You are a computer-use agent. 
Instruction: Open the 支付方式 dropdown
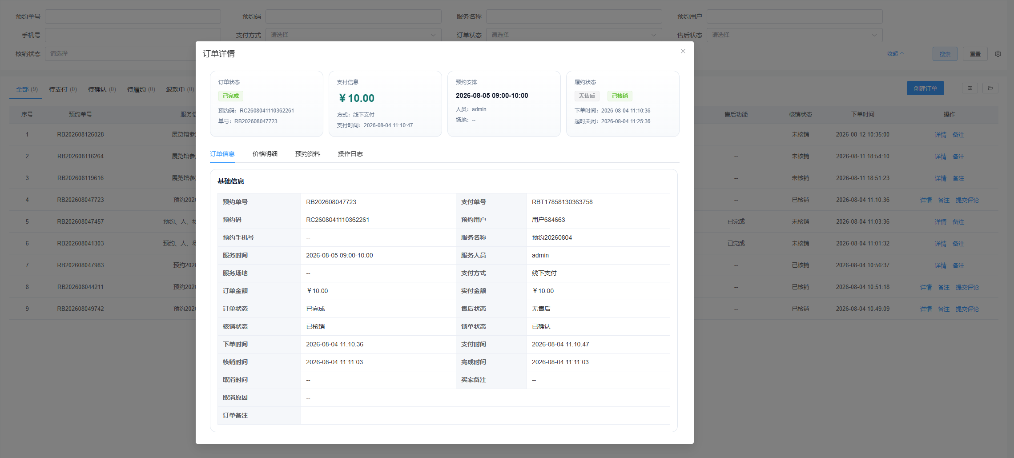click(x=353, y=35)
